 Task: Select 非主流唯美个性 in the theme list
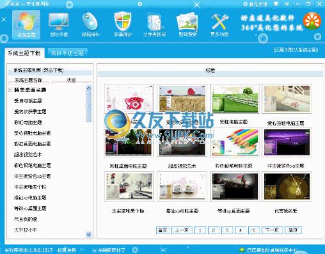click(30, 187)
